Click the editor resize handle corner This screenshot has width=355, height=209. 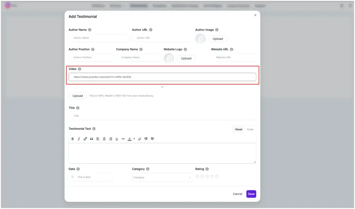(x=255, y=162)
